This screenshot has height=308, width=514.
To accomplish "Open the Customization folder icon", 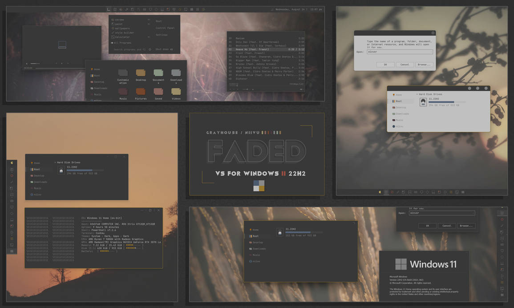I will [x=123, y=73].
